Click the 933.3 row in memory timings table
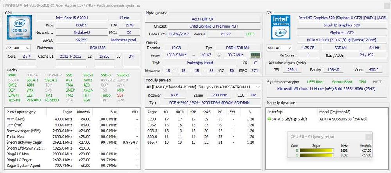The width and height of the screenshot is (391, 173). [x=203, y=131]
